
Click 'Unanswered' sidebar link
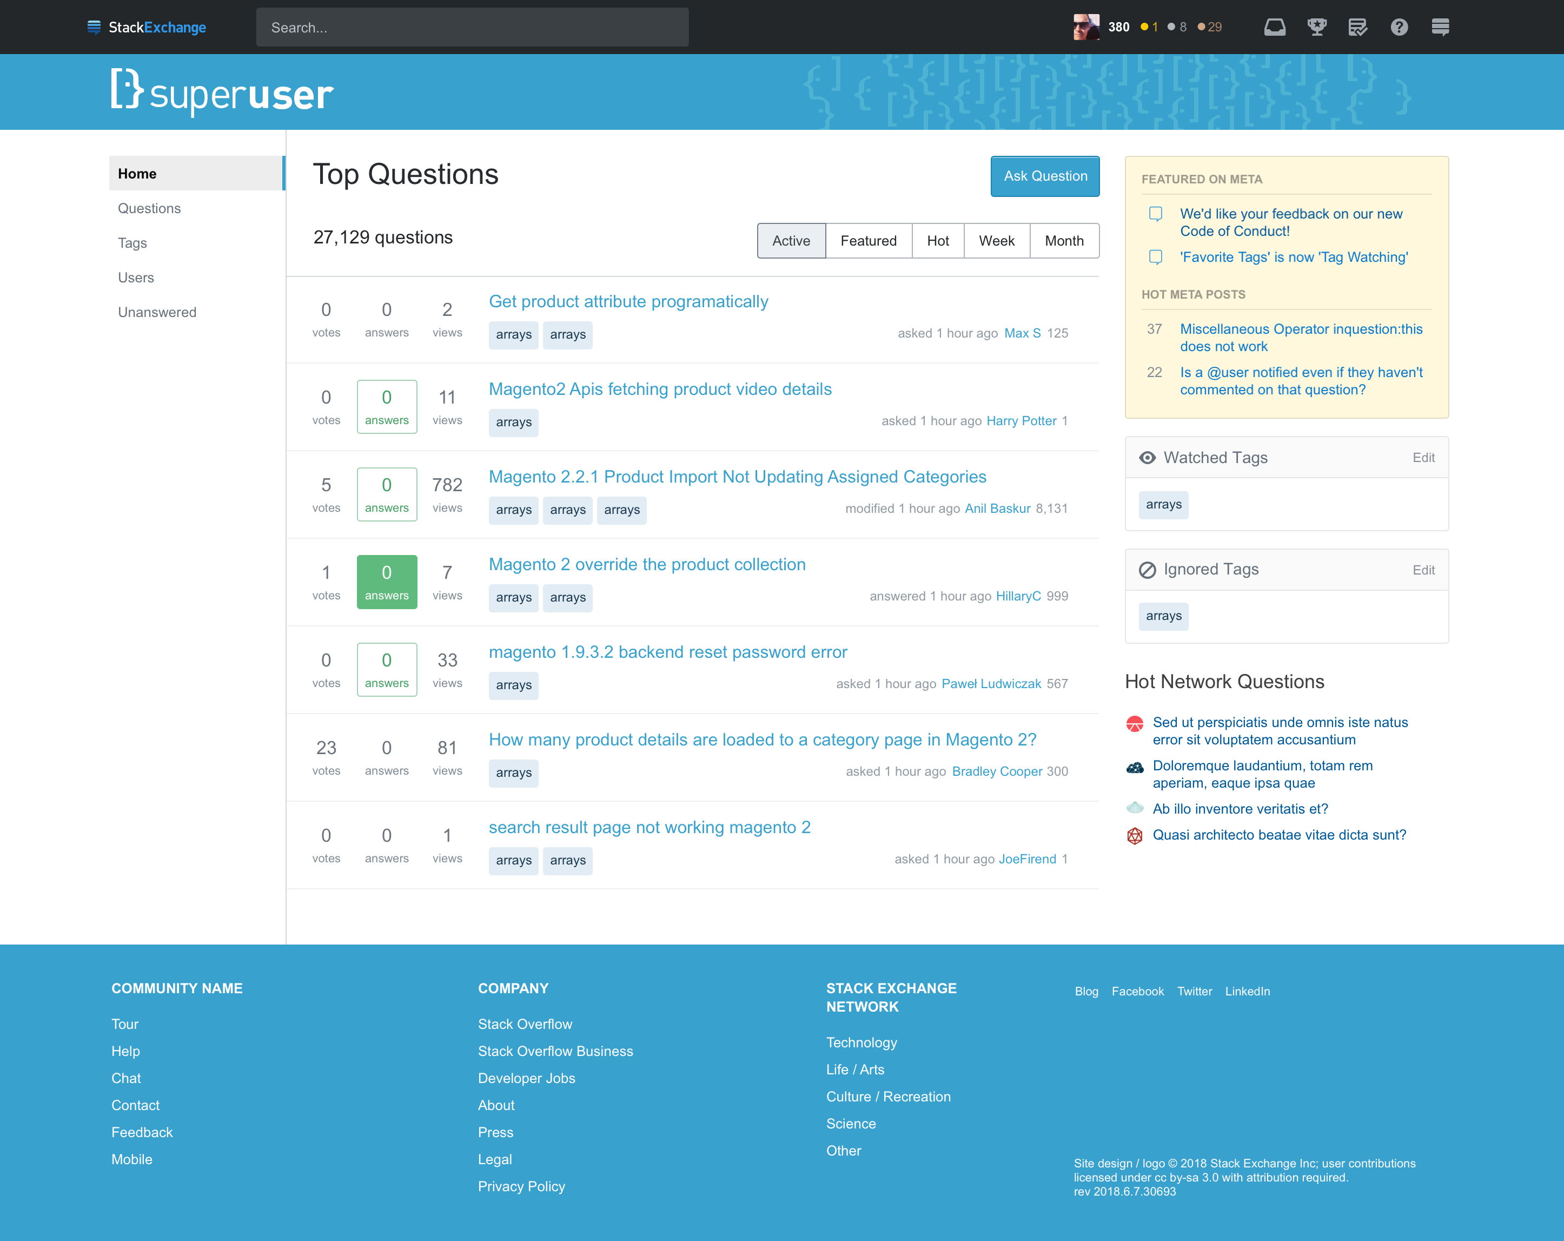click(156, 311)
